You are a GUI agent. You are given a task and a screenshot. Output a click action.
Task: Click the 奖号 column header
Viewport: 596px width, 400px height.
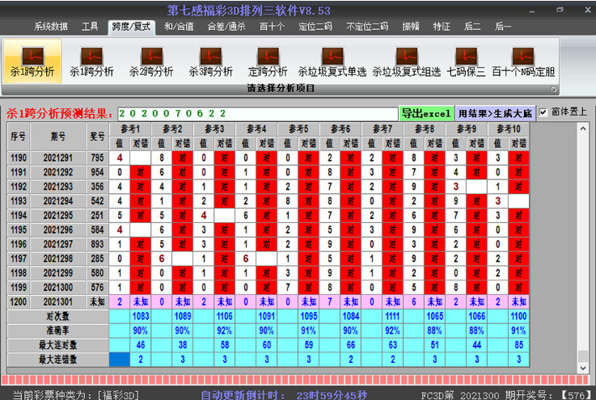pos(97,137)
